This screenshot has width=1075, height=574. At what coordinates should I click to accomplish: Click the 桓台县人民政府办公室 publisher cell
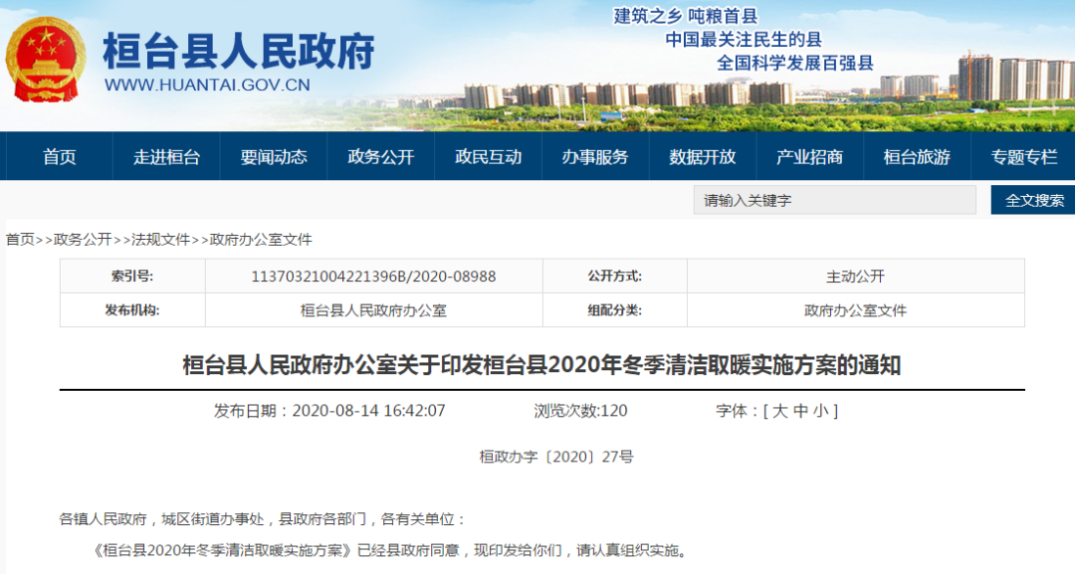click(x=373, y=310)
